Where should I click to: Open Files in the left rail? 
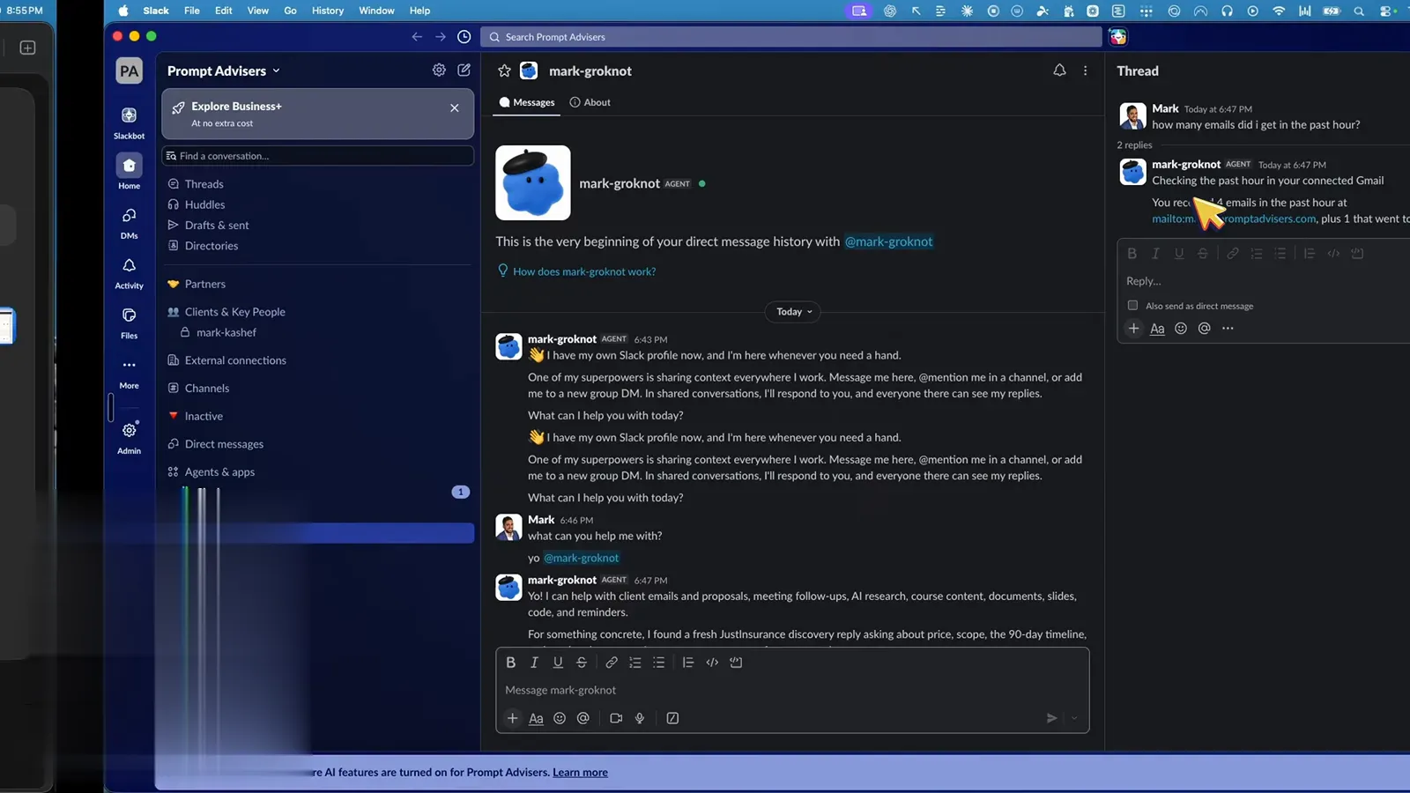[x=129, y=315]
